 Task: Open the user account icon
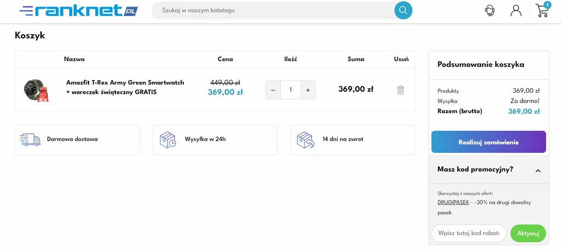coord(516,10)
